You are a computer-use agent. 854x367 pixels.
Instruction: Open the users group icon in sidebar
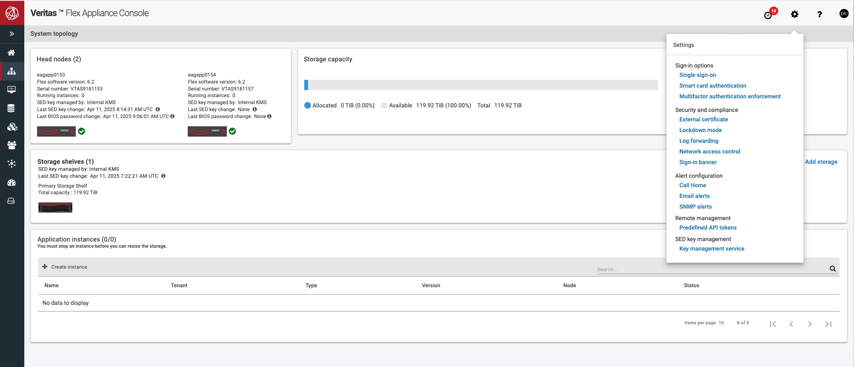click(12, 145)
